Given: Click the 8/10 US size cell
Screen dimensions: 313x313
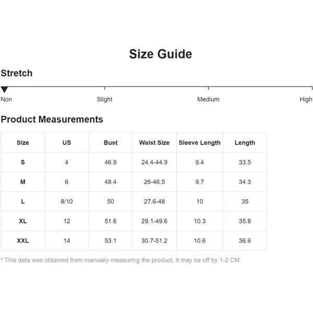Looking at the screenshot, I should [x=67, y=201].
